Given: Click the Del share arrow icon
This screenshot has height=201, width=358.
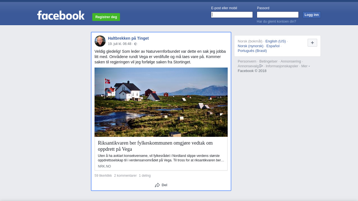Looking at the screenshot, I should point(157,185).
